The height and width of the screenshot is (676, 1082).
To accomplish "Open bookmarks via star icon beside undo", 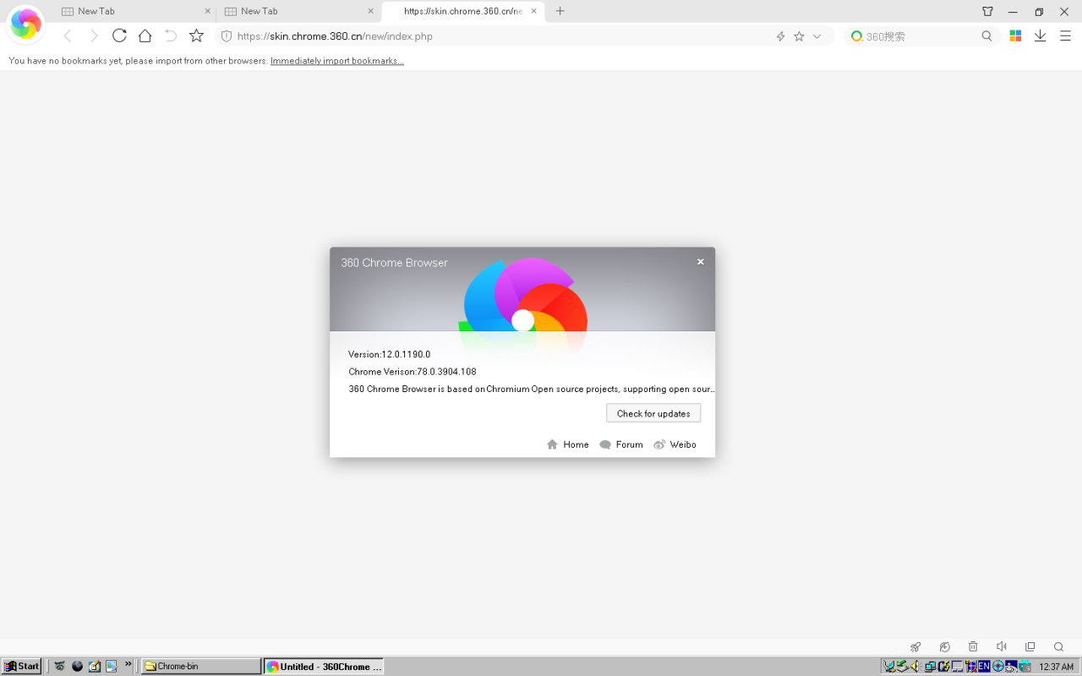I will (x=197, y=35).
